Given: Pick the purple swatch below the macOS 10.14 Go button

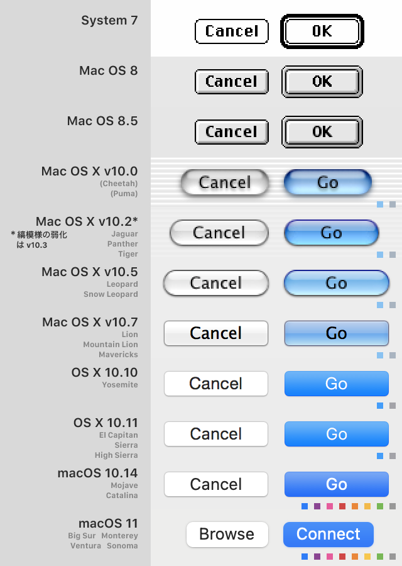Looking at the screenshot, I should click(317, 506).
